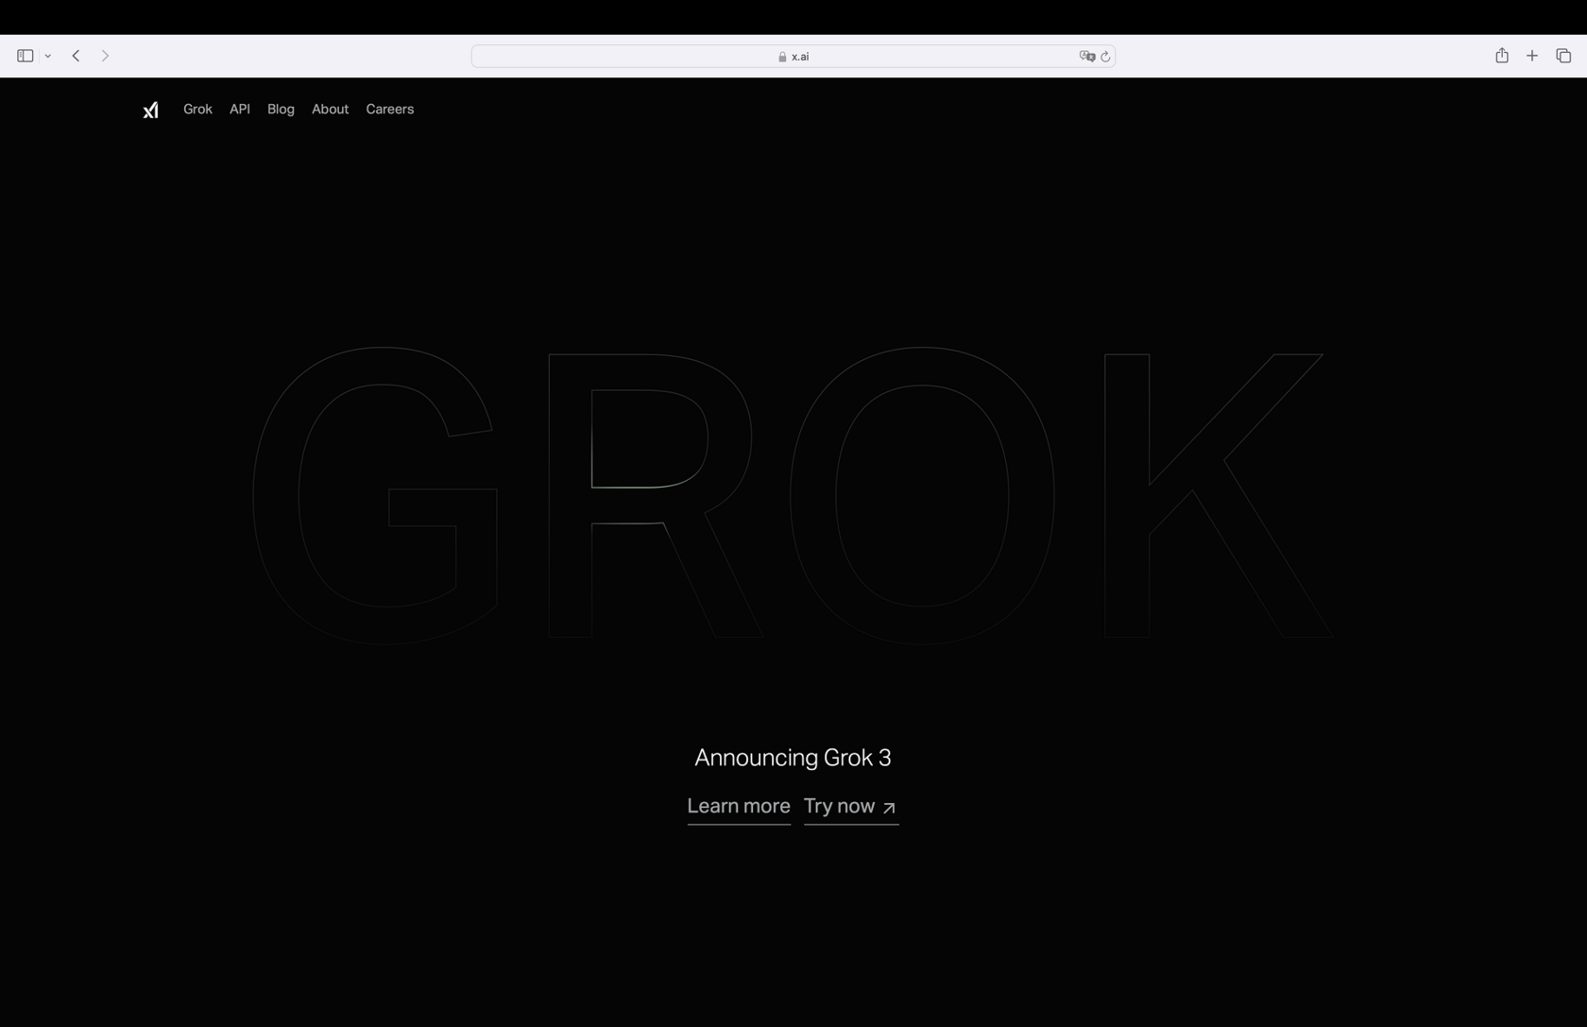Screen dimensions: 1587x1027
Task: Toggle the Safari sidebar icon
Action: tap(26, 56)
